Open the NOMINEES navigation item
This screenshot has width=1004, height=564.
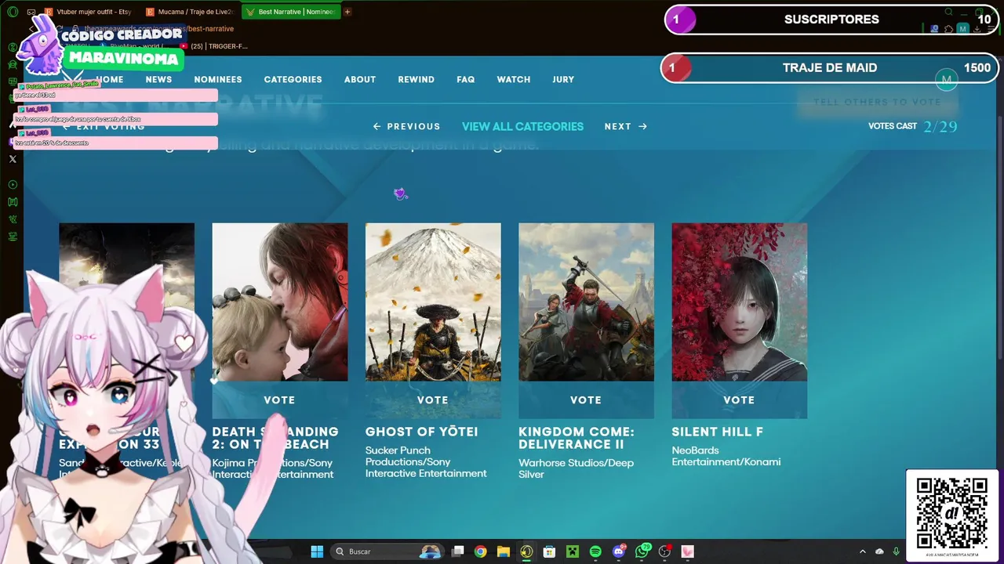pyautogui.click(x=218, y=79)
